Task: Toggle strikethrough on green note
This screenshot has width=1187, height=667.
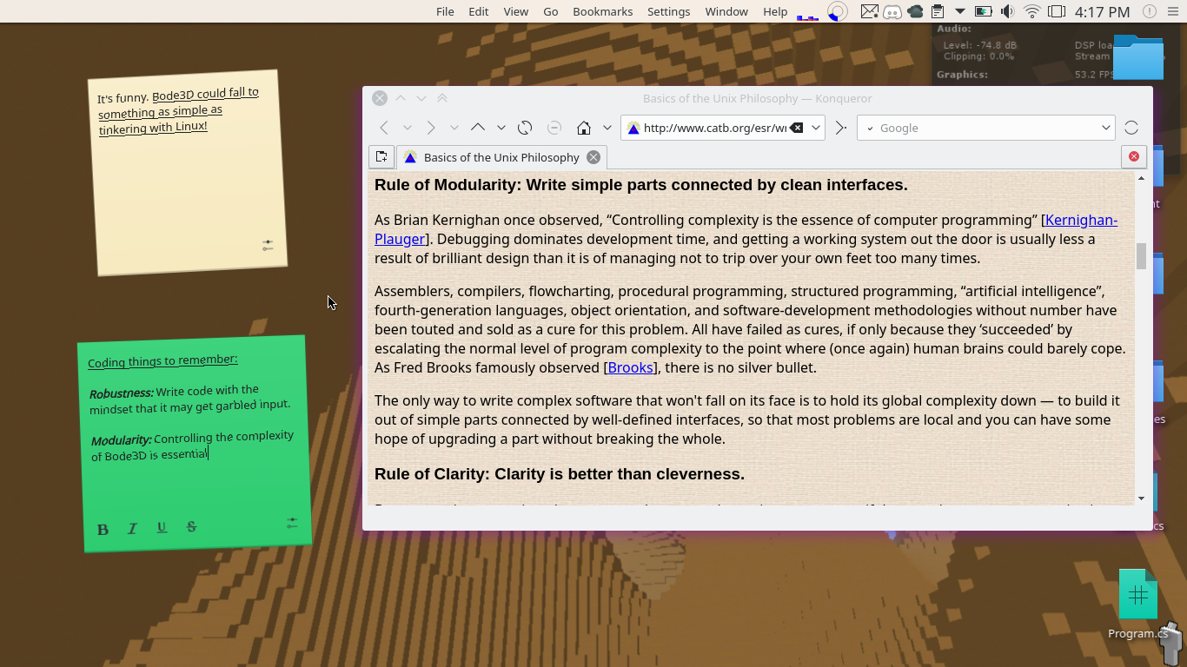Action: (x=191, y=526)
